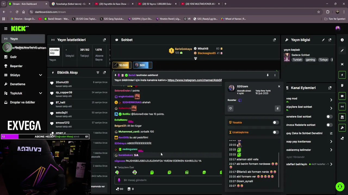The height and width of the screenshot is (195, 348).
Task: Open hedefleri belirleyin goals row
Action: (309, 164)
